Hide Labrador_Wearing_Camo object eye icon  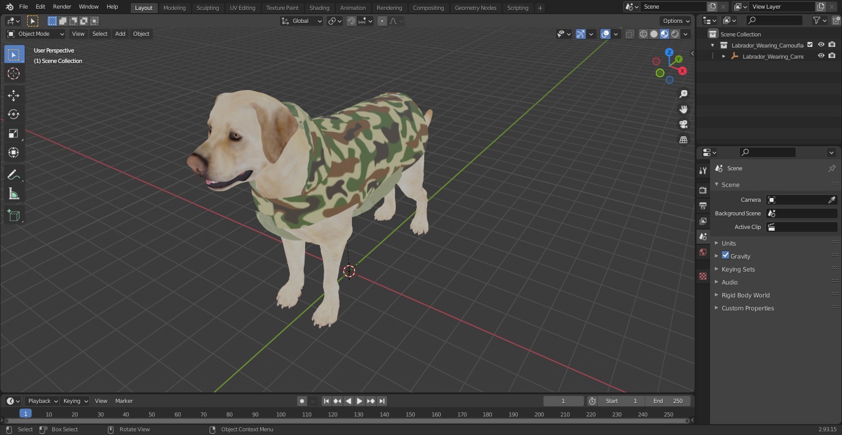pos(821,56)
